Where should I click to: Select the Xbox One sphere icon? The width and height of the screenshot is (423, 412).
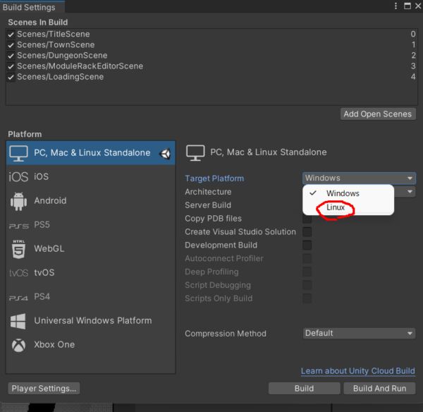coord(18,345)
